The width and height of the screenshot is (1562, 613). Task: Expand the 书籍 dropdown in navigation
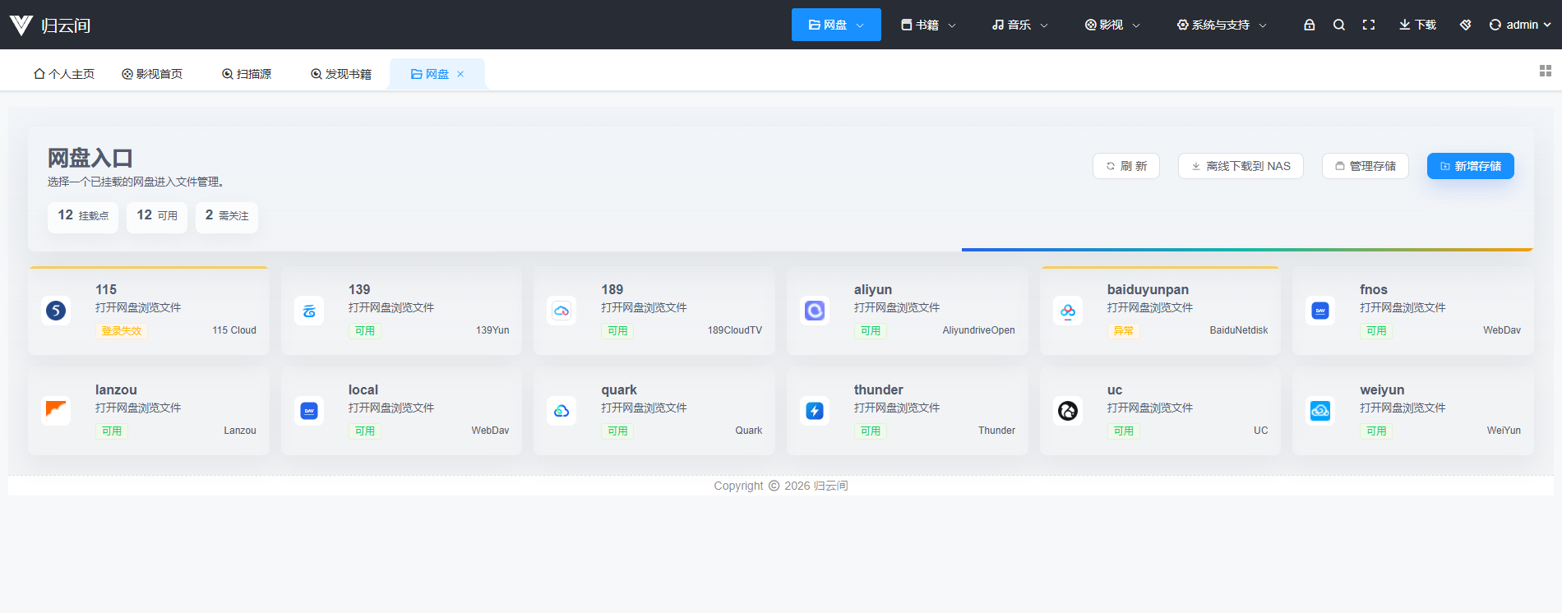[x=928, y=25]
